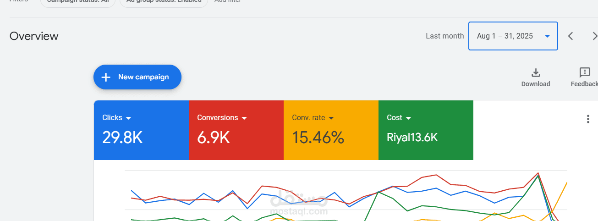Click the red peak on the line chart
Viewport: 598px width, 221px height.
[538, 173]
